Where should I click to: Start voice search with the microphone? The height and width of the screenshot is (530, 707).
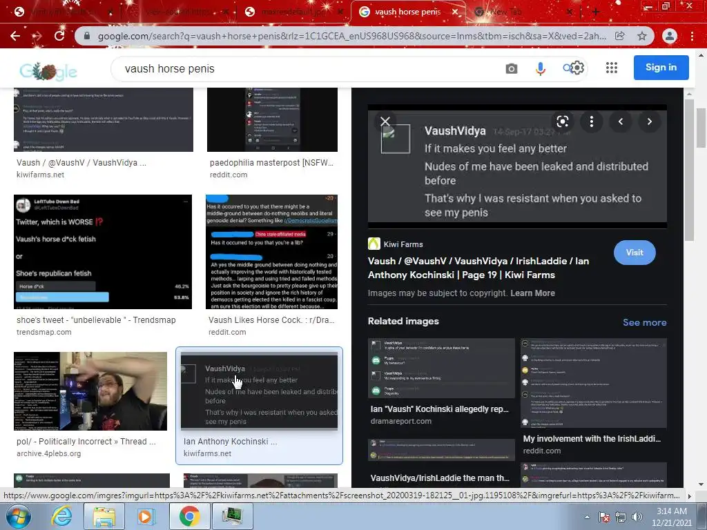tap(540, 68)
